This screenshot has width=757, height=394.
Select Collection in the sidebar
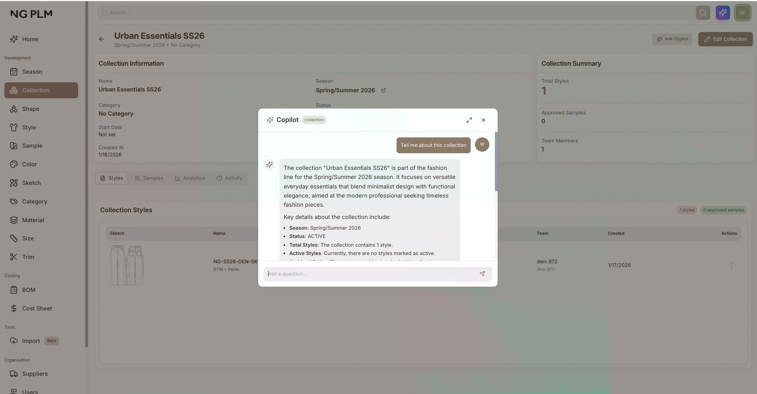(x=41, y=90)
